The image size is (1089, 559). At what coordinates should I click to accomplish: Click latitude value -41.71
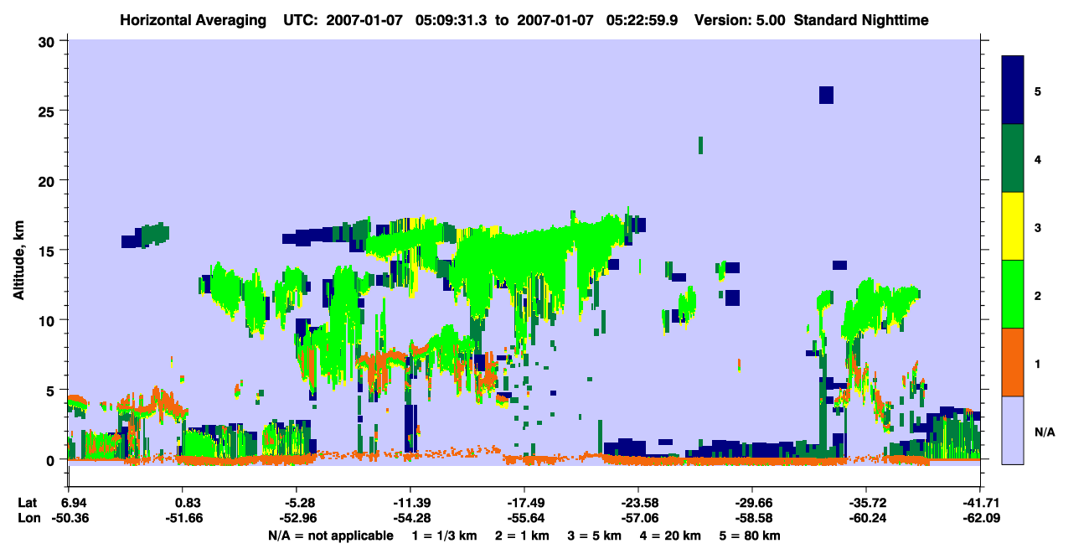click(980, 503)
